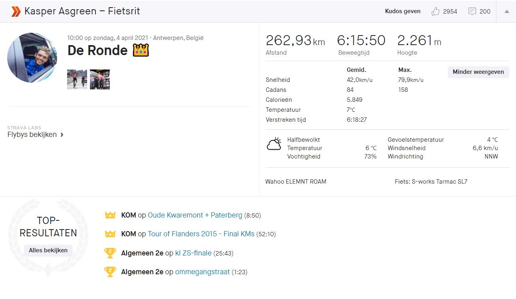
Task: Collapse stats with Minder weergeven
Action: pyautogui.click(x=478, y=72)
